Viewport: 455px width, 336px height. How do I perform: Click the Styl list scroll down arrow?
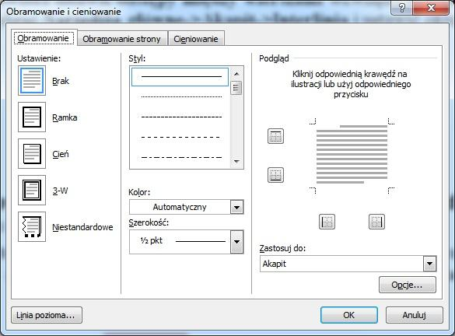click(x=236, y=161)
